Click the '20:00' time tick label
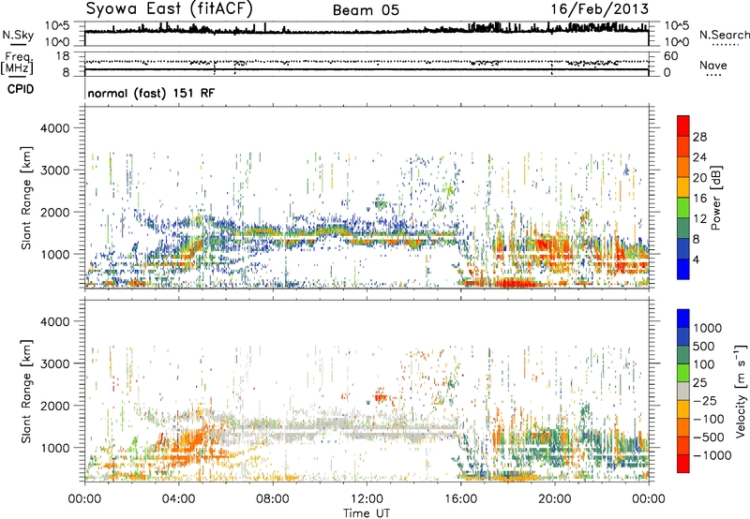The width and height of the screenshot is (750, 519). 554,499
